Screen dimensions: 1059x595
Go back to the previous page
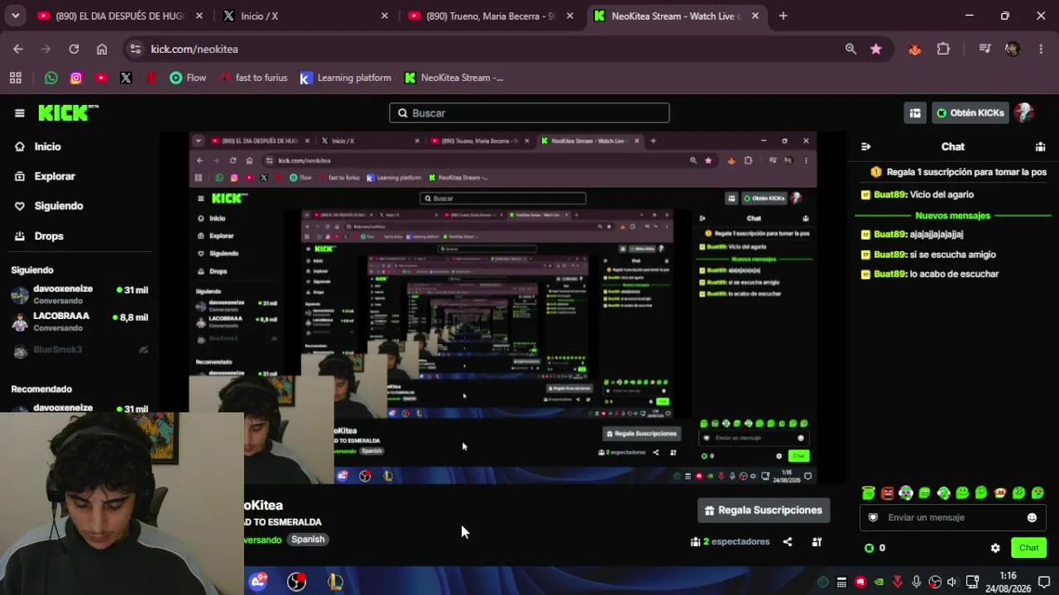point(18,49)
